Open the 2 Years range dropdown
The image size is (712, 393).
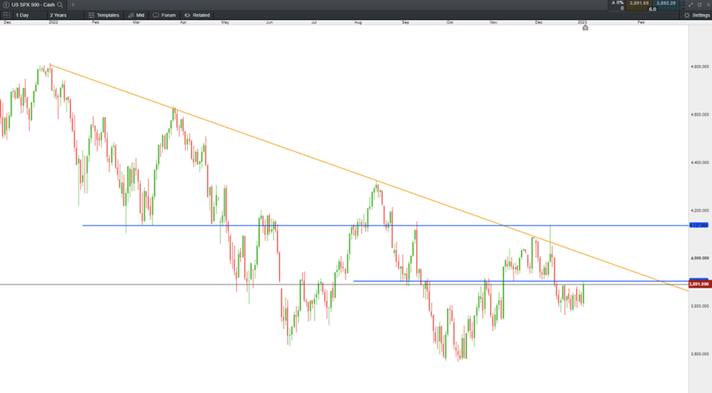(64, 15)
